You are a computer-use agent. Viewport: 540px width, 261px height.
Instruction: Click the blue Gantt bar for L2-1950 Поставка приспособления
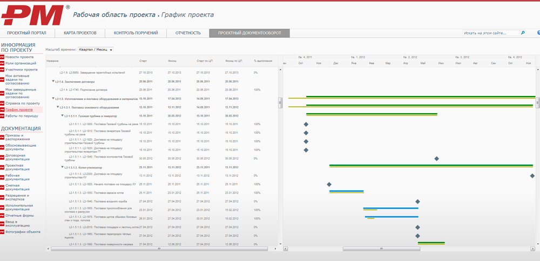tap(391, 208)
